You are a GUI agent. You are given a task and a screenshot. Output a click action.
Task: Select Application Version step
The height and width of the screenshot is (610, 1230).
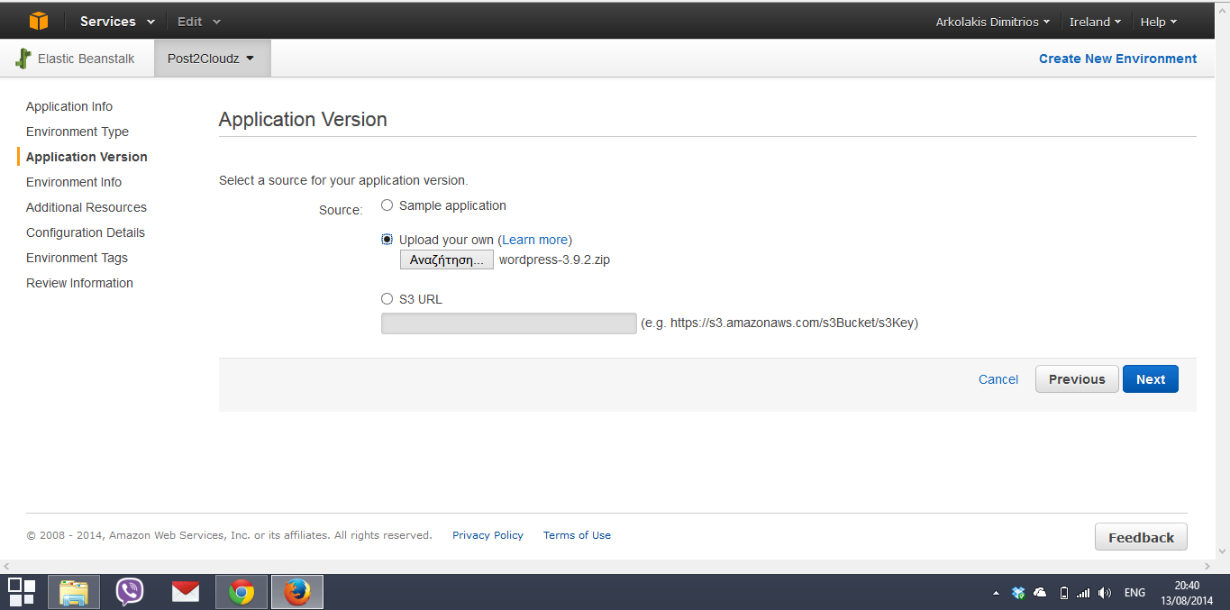pyautogui.click(x=87, y=157)
